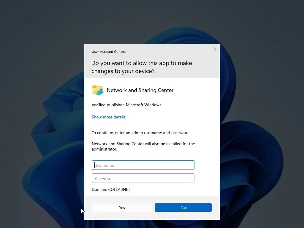Open the Show more details link
304x228 pixels.
pyautogui.click(x=109, y=117)
